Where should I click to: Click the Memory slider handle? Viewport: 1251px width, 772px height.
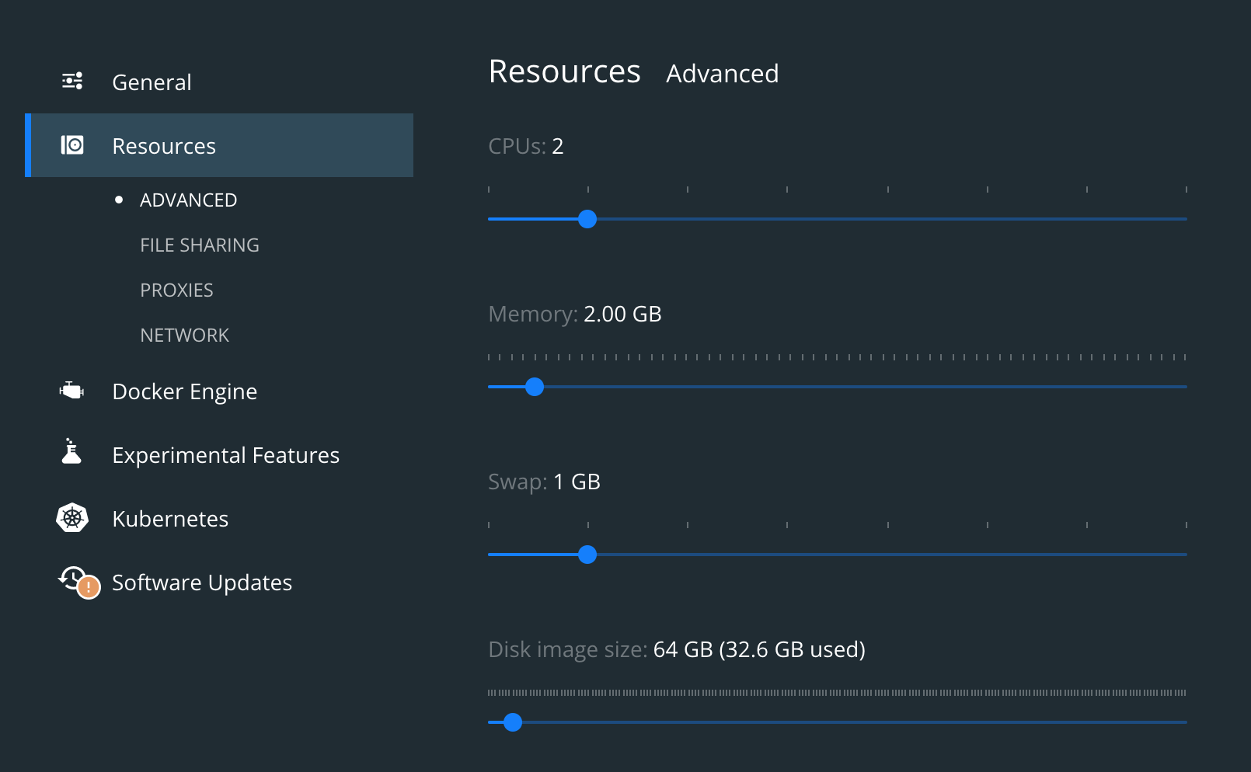tap(535, 387)
